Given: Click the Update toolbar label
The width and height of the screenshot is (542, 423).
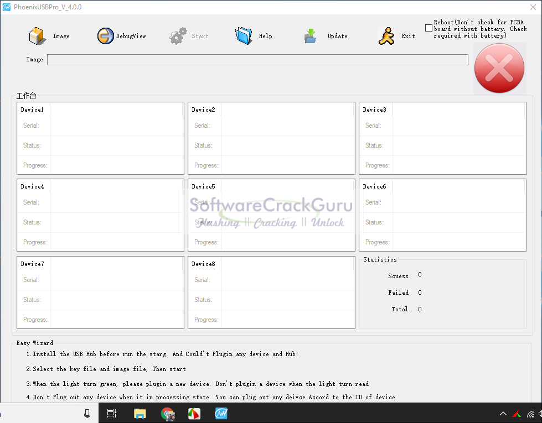Looking at the screenshot, I should click(337, 36).
